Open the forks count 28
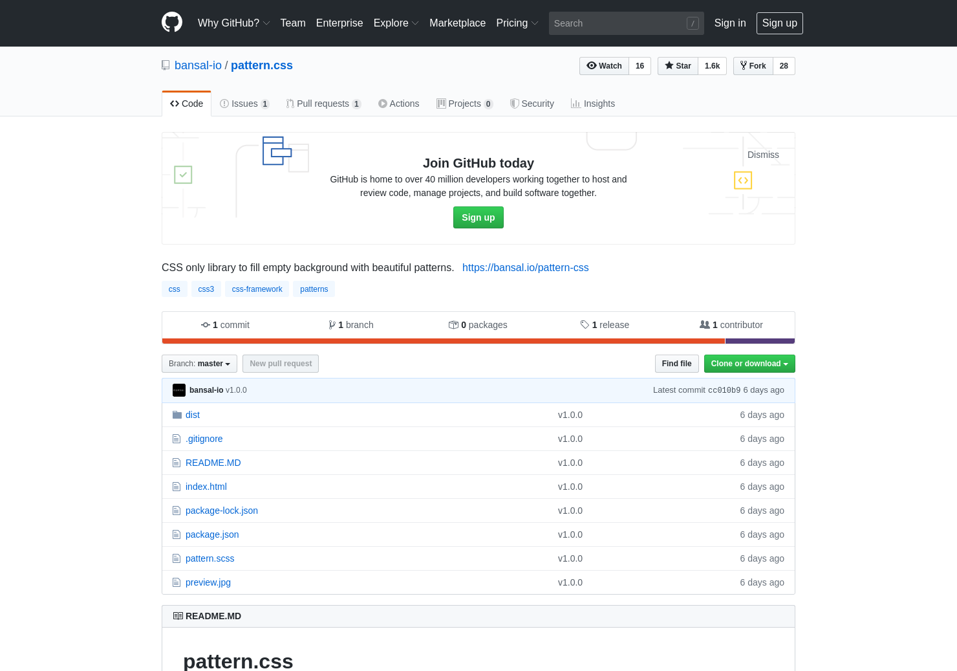 click(784, 66)
